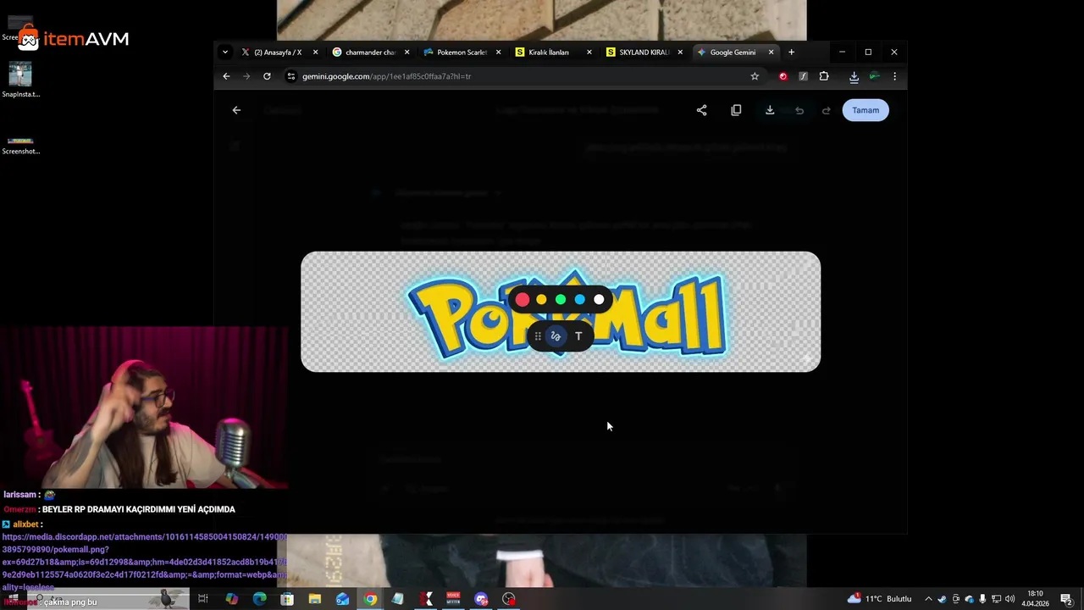Open the red extension icon
Image resolution: width=1084 pixels, height=610 pixels.
click(x=783, y=76)
